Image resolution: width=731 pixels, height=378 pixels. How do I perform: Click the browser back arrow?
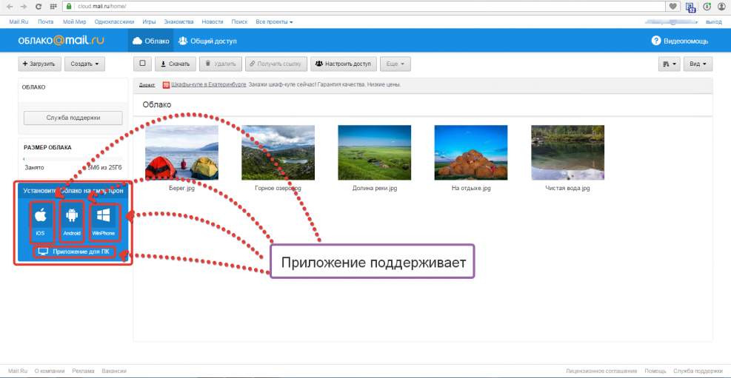coord(8,6)
